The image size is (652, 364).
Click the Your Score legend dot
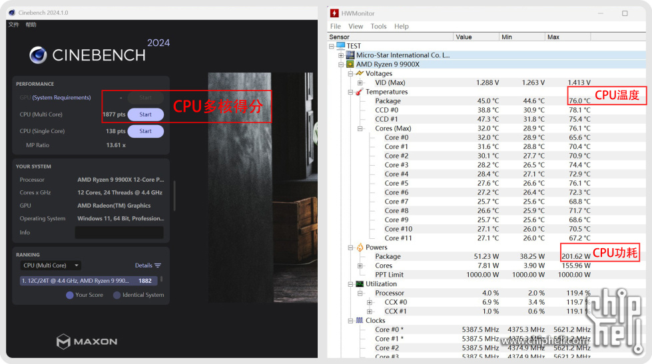coord(70,295)
